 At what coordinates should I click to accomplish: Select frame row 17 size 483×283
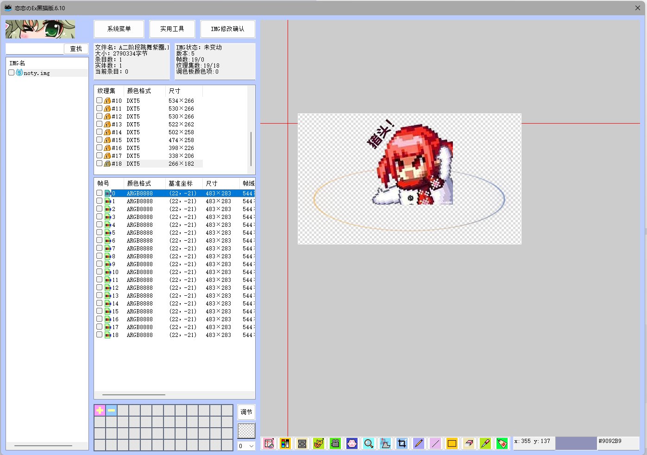coord(175,327)
